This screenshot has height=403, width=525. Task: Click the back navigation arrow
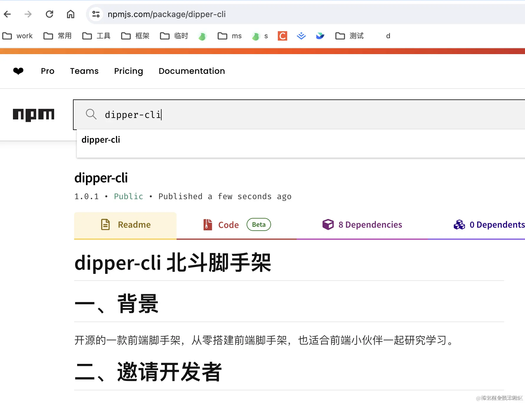coord(7,14)
